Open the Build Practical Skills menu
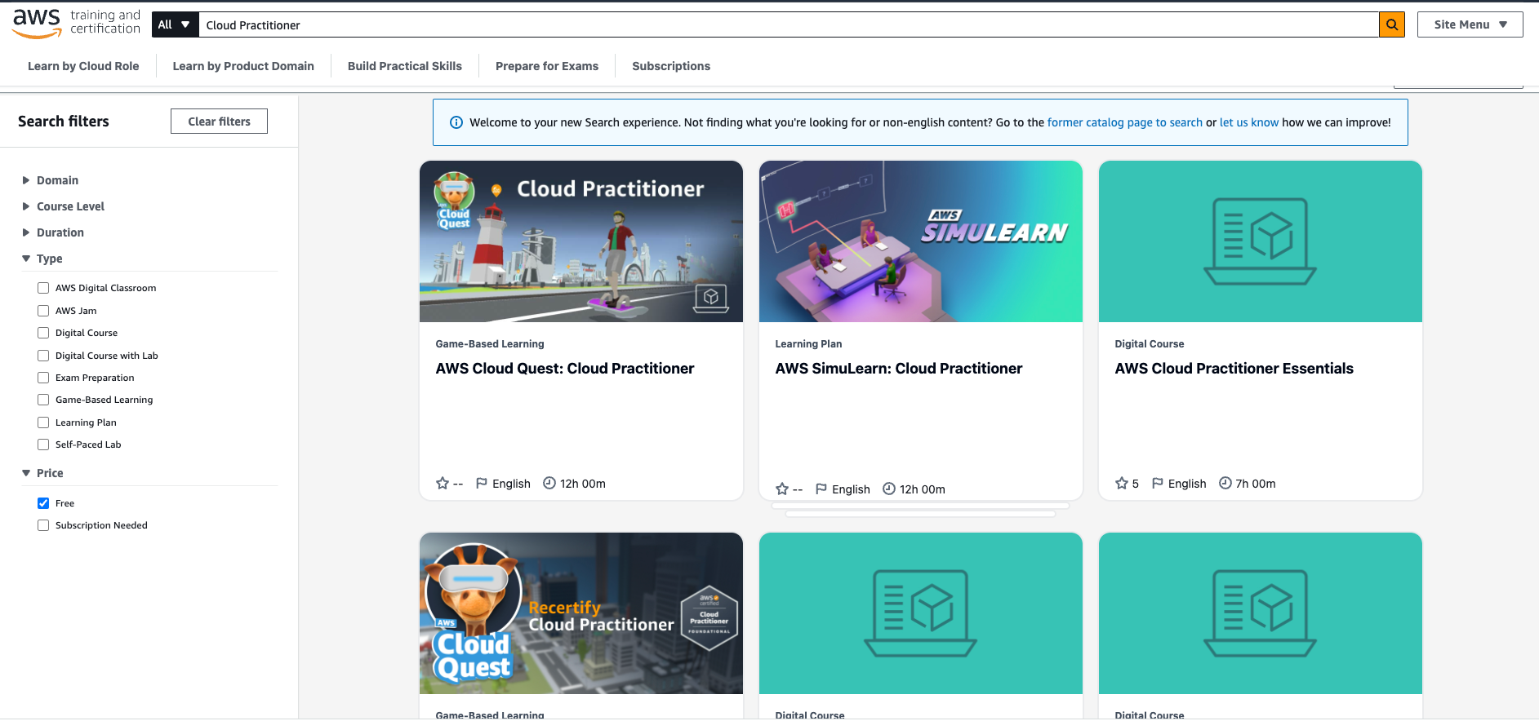This screenshot has height=721, width=1539. click(405, 66)
